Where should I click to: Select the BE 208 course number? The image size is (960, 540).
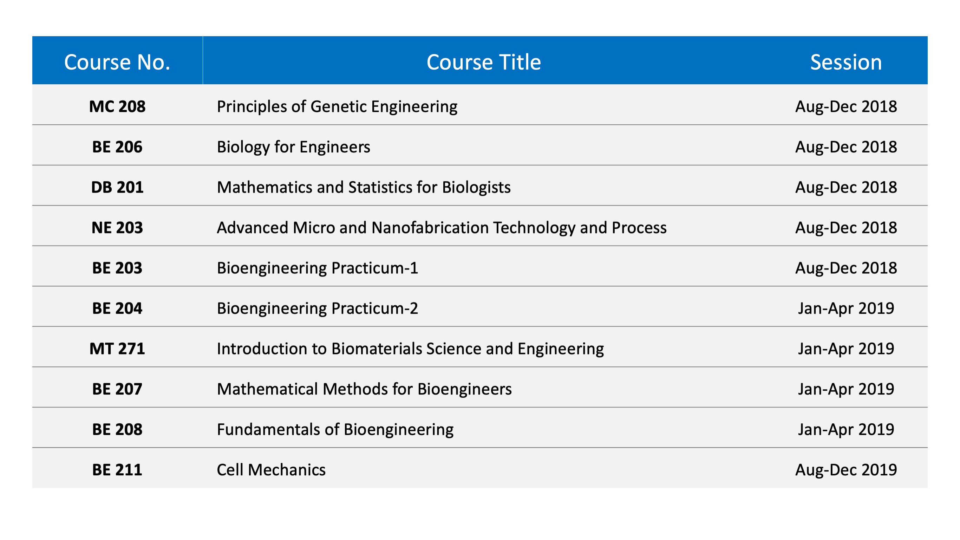[117, 429]
